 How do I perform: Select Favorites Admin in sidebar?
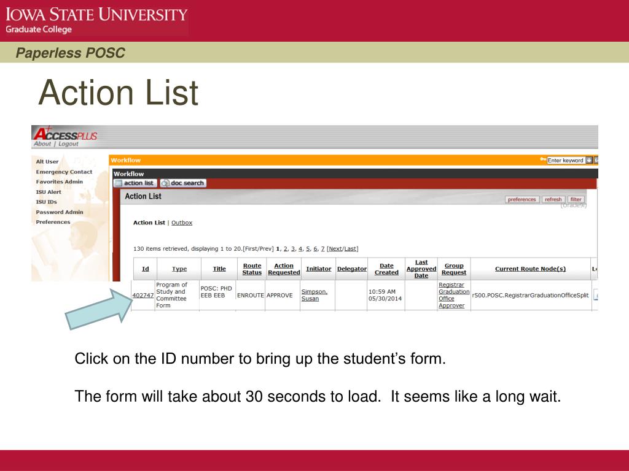(x=59, y=182)
